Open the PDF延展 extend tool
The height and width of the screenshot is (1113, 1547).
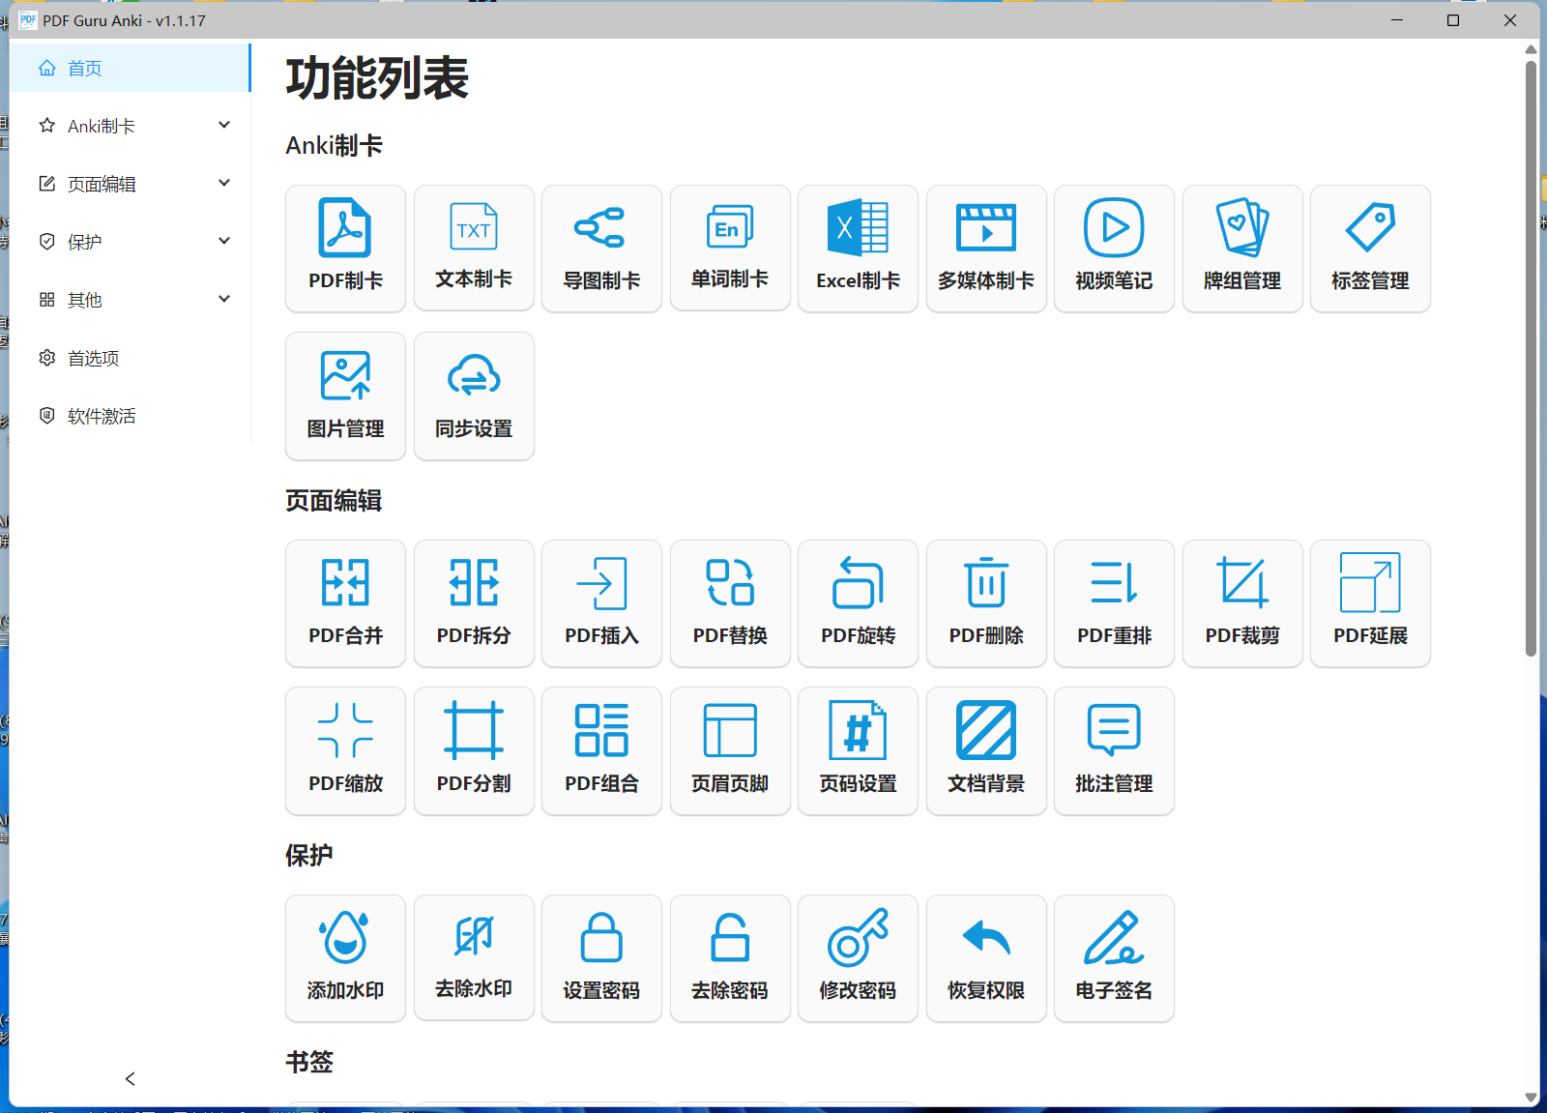[x=1370, y=603]
